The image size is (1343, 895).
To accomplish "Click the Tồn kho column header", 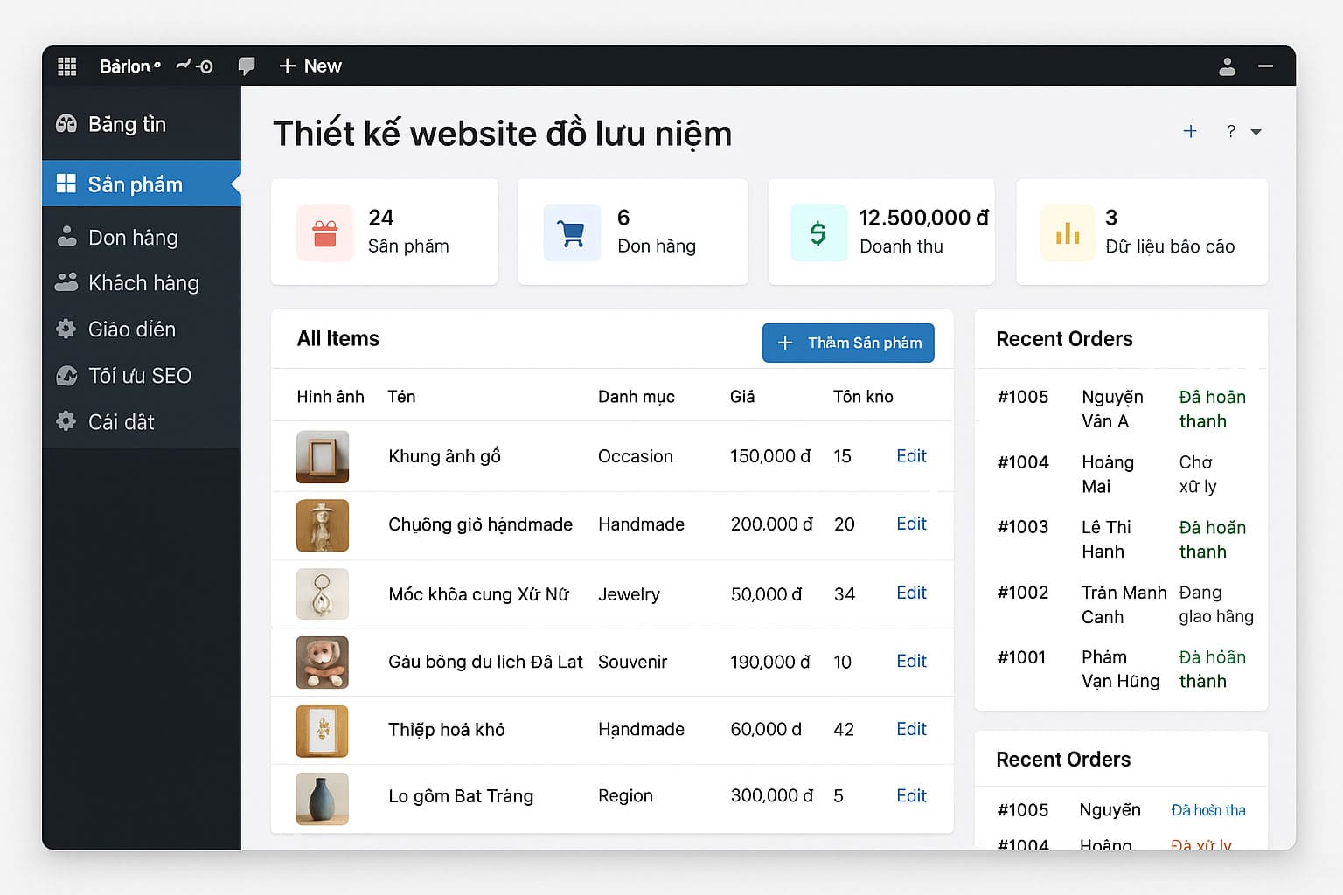I will coord(863,397).
